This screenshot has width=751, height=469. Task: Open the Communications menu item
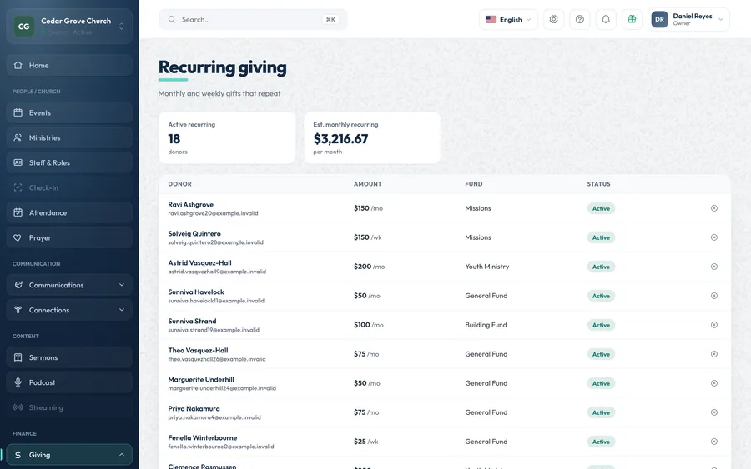point(69,285)
